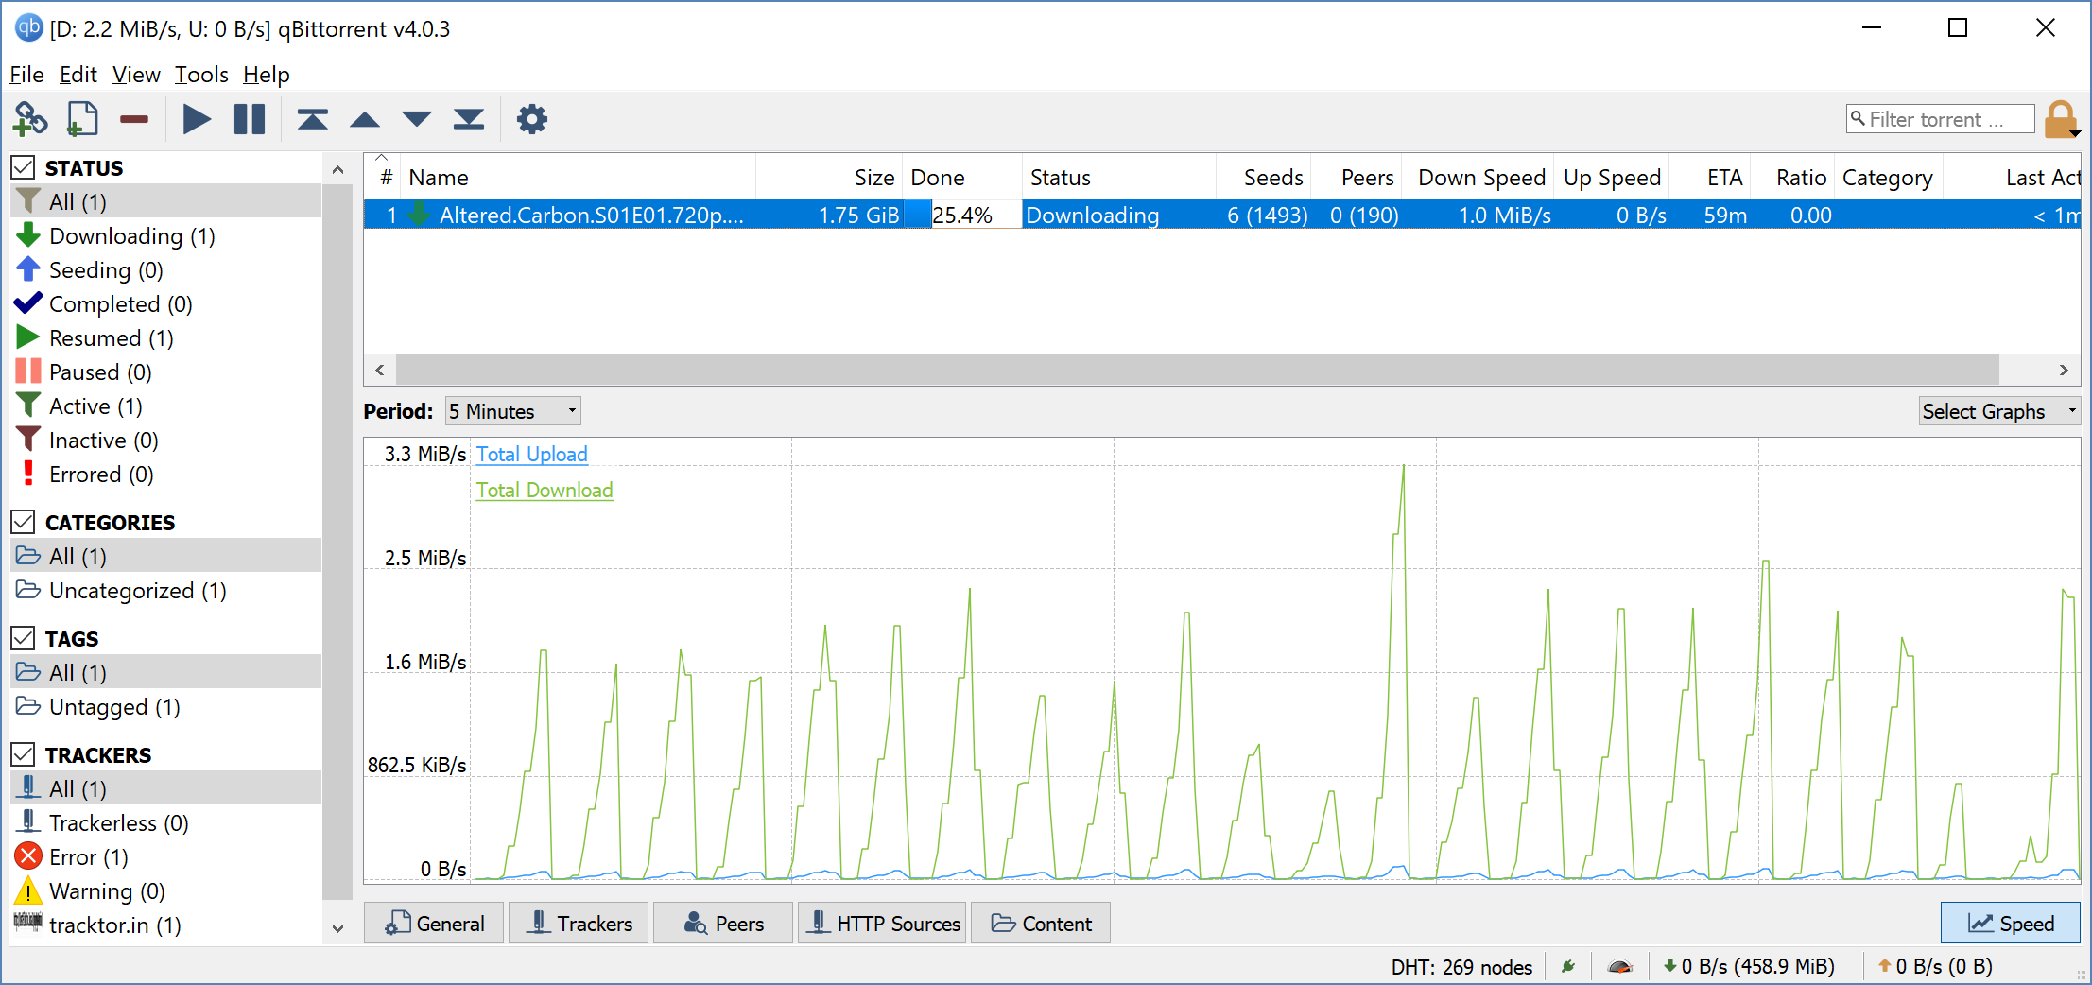Click the Speed button

[x=2010, y=924]
